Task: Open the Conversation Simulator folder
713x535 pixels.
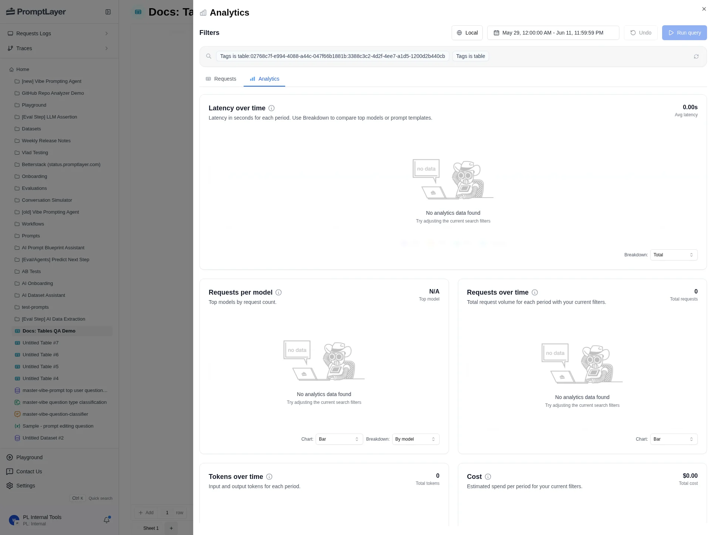Action: [47, 200]
